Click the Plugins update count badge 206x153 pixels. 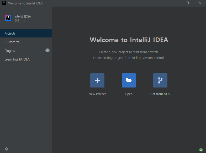(x=47, y=50)
